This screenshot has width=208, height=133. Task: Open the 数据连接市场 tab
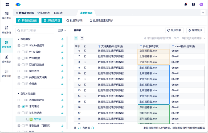point(25,13)
